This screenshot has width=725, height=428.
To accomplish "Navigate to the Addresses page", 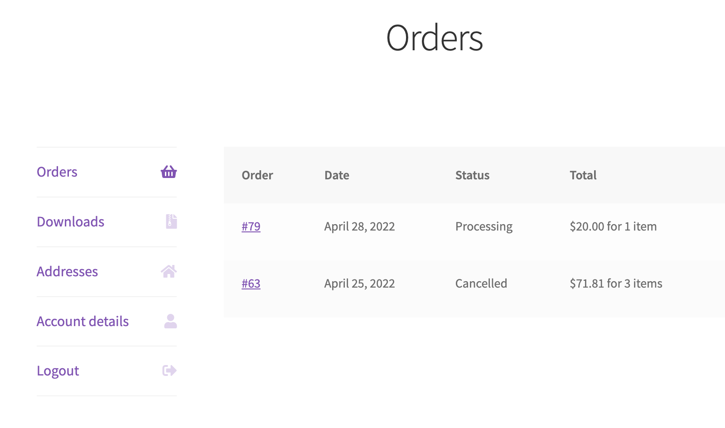I will pyautogui.click(x=67, y=271).
